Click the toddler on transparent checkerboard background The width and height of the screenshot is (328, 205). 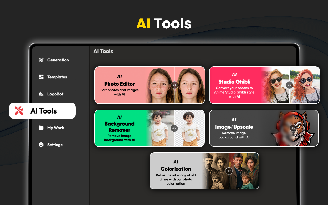click(x=189, y=128)
